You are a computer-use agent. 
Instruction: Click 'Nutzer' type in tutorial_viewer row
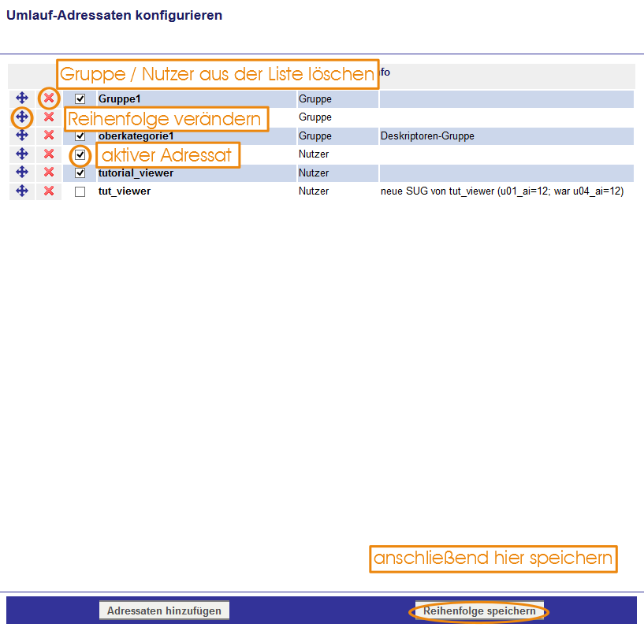[x=314, y=173]
